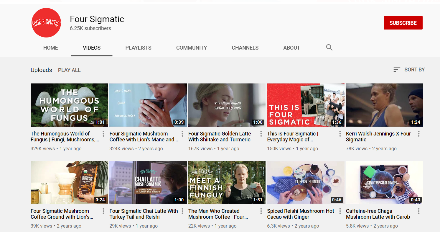Play the Mushroom Coffee Ground video thumbnail
This screenshot has width=440, height=232.
click(x=69, y=182)
